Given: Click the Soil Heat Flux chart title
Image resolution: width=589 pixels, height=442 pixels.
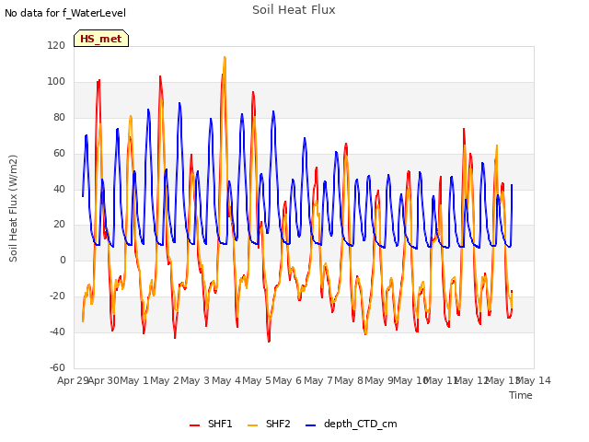Looking at the screenshot, I should pos(294,10).
